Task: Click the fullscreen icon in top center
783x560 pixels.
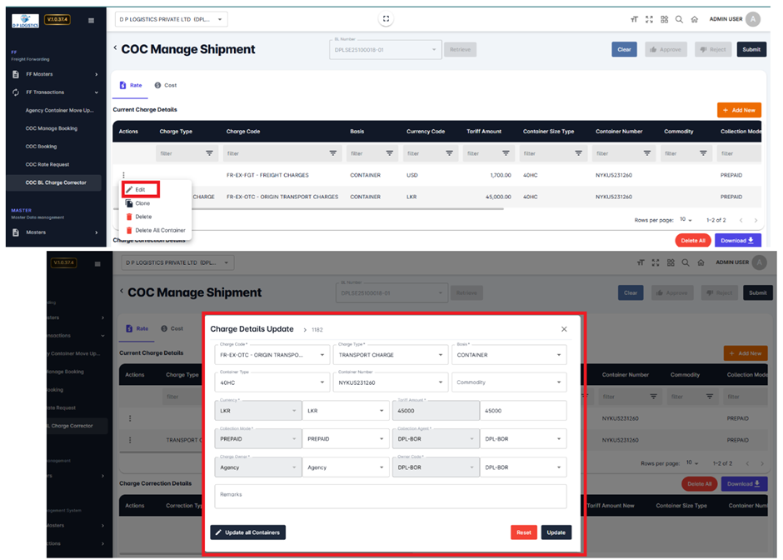Action: coord(384,19)
